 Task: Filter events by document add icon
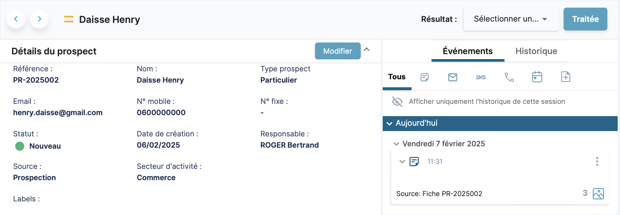pos(566,77)
